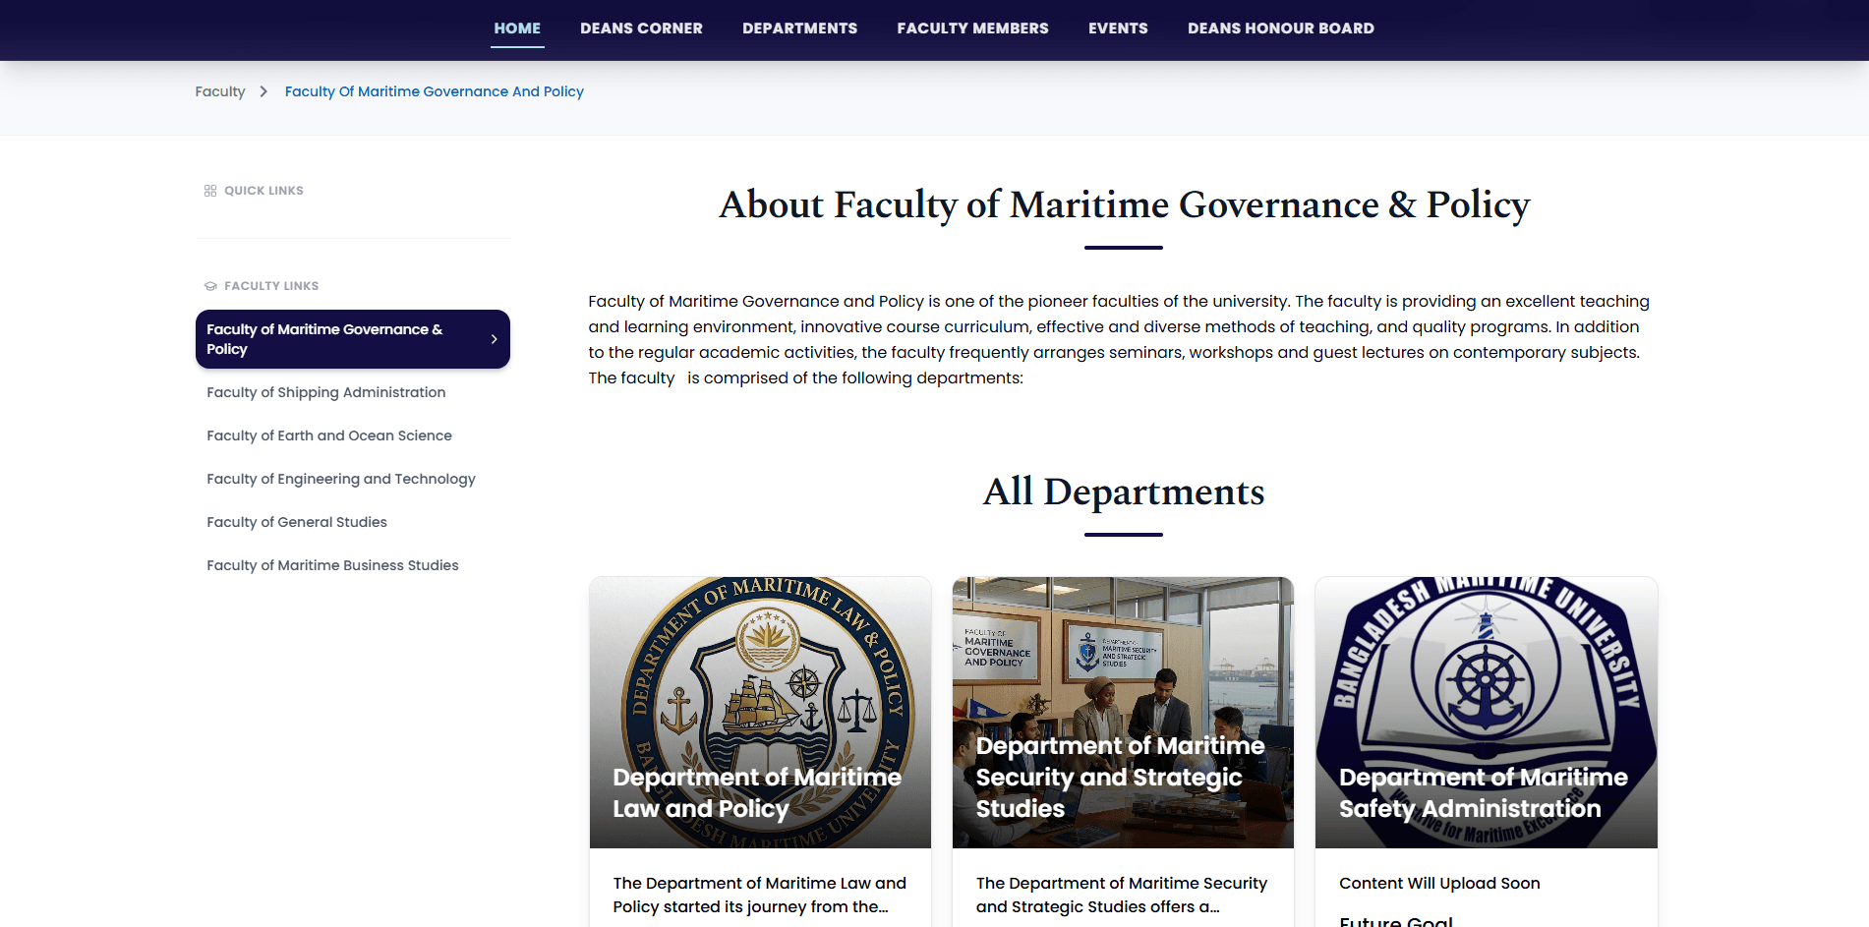Click the FACULTY LINKS heading text
1869x927 pixels.
(271, 286)
